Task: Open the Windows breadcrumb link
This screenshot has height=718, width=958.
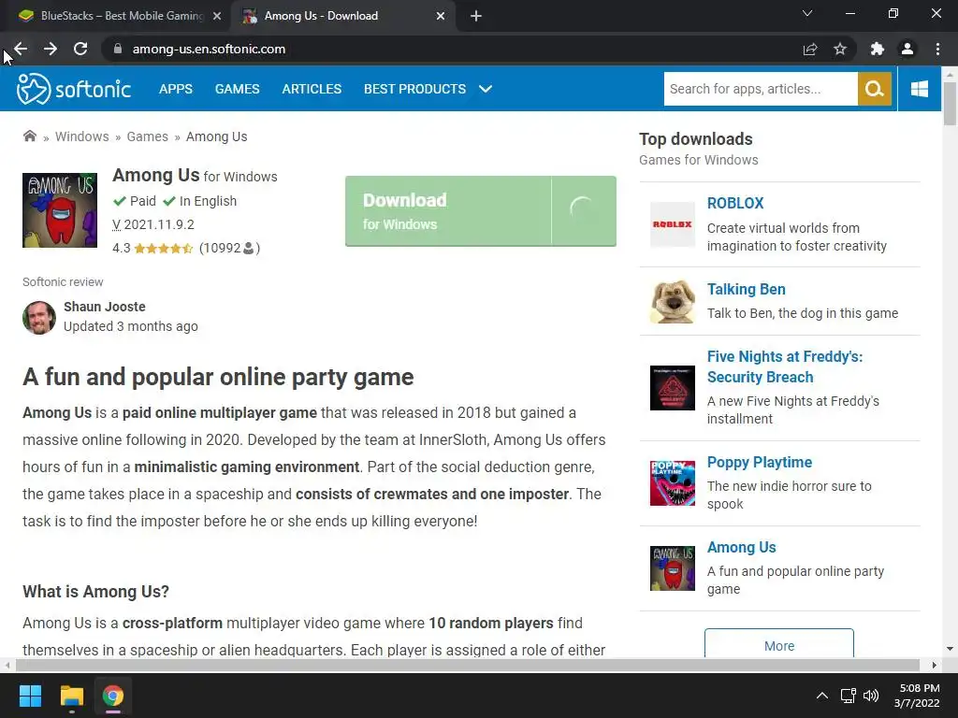Action: point(82,136)
